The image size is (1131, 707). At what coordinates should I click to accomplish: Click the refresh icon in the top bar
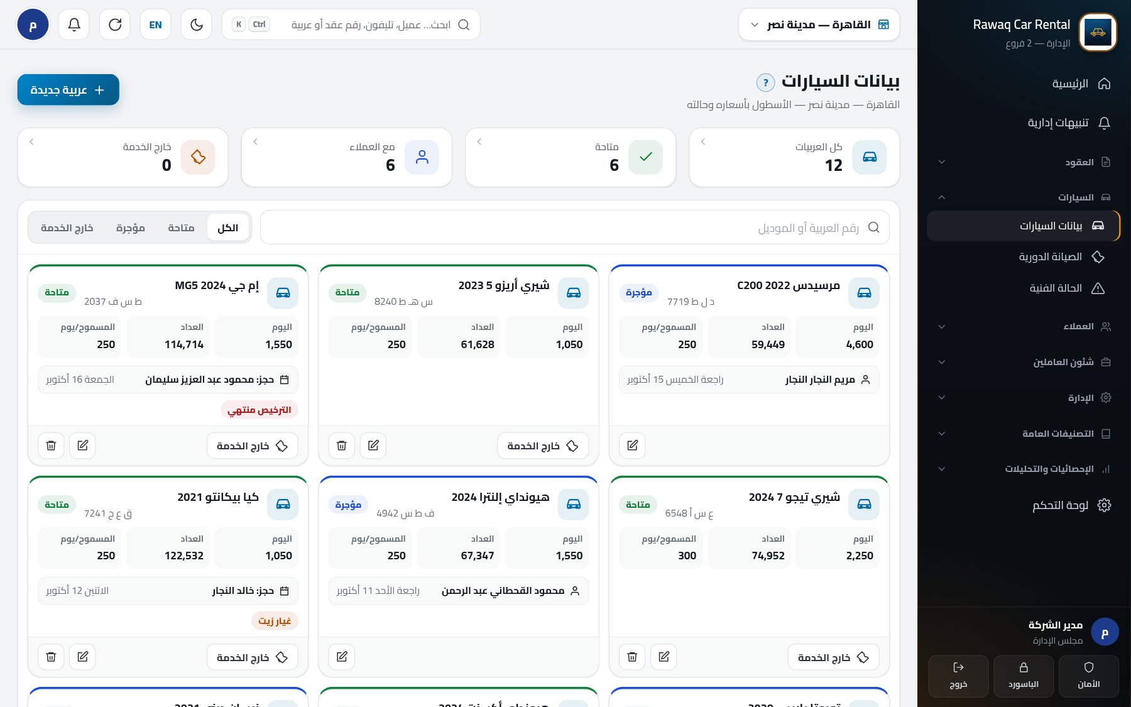point(115,25)
